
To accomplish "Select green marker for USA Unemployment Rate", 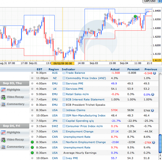I will [32, 147].
